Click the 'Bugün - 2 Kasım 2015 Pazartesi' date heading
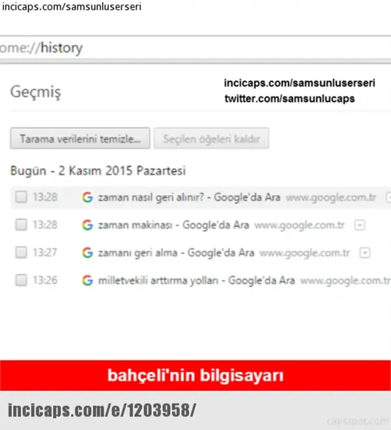 point(98,171)
